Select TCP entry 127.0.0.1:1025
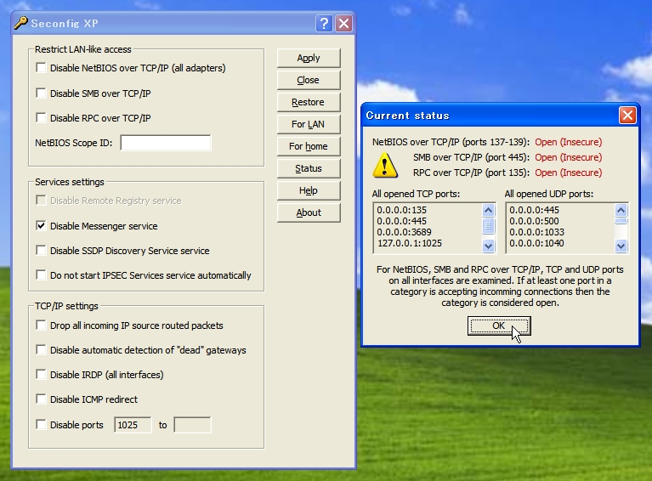This screenshot has width=652, height=481. (410, 243)
